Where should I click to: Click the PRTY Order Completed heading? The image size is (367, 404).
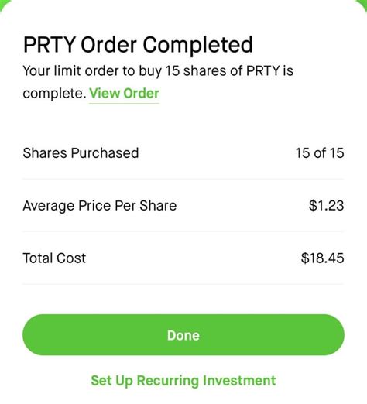(x=138, y=45)
